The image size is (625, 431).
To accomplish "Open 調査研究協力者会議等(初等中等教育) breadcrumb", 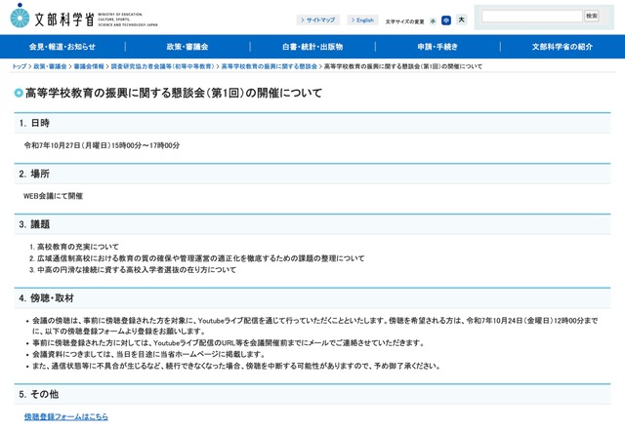I will [161, 67].
